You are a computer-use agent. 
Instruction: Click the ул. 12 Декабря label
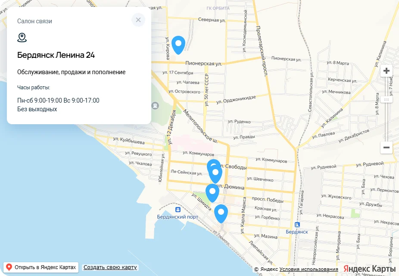[171, 127]
